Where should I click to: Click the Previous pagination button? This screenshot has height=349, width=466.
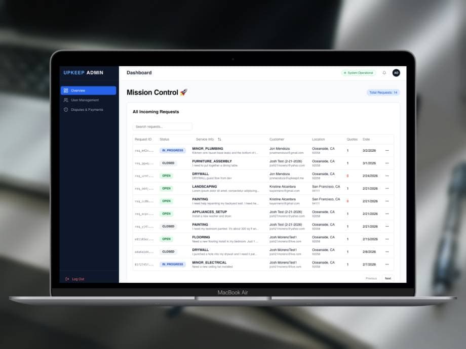click(371, 278)
